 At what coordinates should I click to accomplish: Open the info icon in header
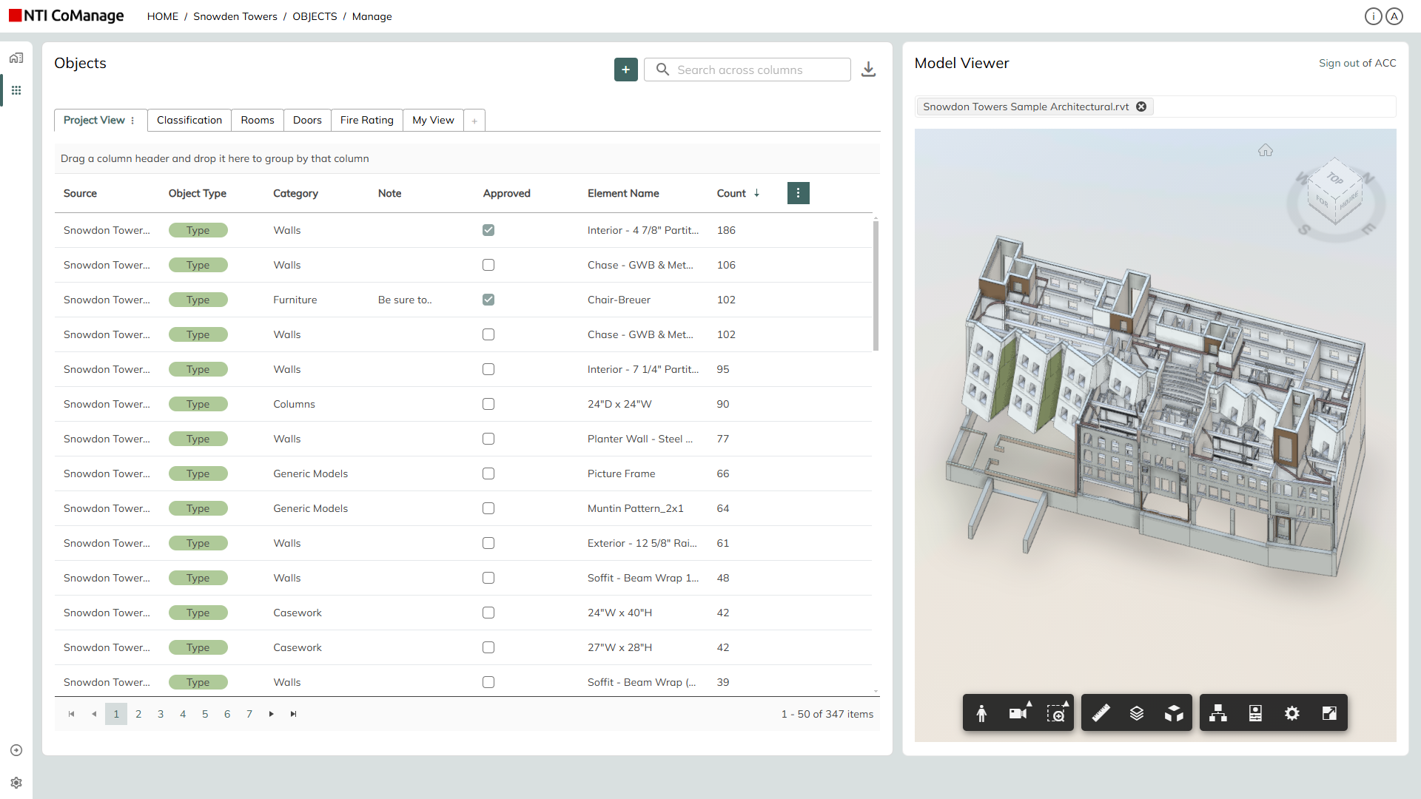1373,16
